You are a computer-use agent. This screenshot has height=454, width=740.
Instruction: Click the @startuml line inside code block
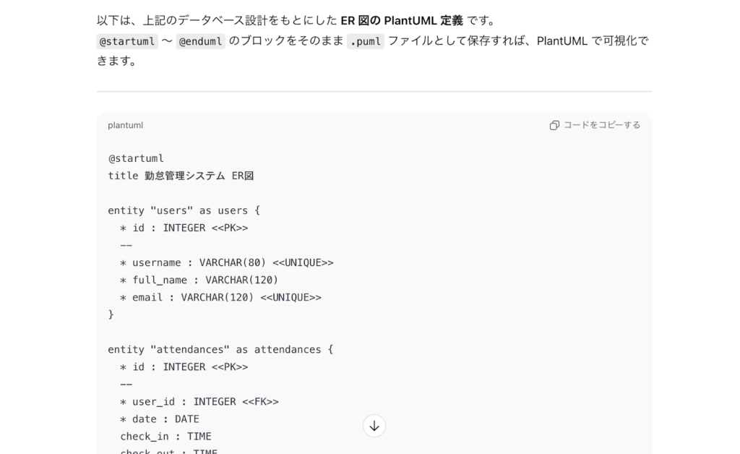(136, 158)
